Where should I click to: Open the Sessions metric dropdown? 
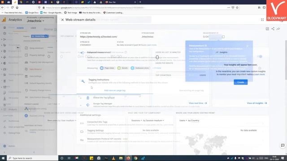136,120
